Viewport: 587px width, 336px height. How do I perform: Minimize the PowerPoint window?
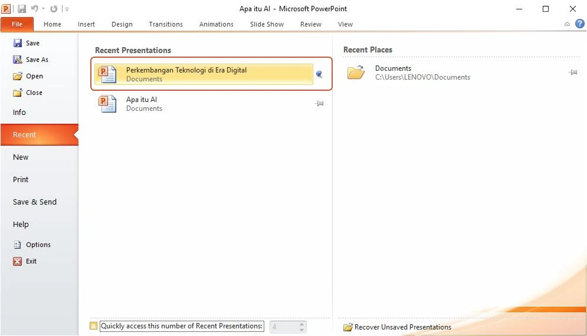click(x=519, y=9)
